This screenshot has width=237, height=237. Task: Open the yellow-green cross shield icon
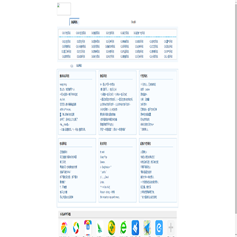click(x=111, y=228)
